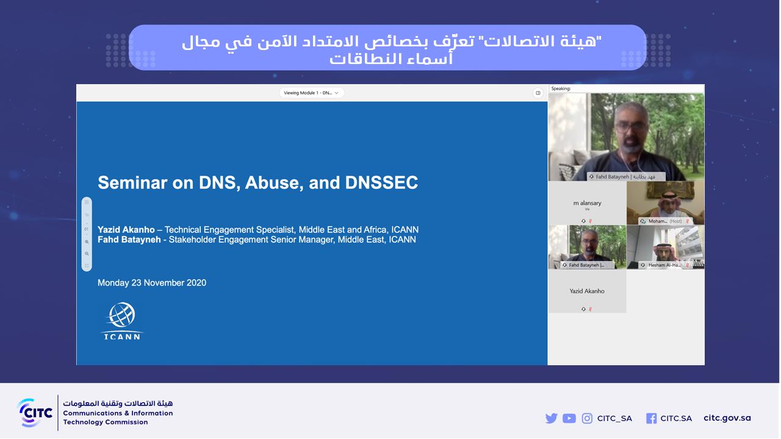Open the YouTube icon in the footer
Viewport: 781px width, 439px height.
click(569, 418)
